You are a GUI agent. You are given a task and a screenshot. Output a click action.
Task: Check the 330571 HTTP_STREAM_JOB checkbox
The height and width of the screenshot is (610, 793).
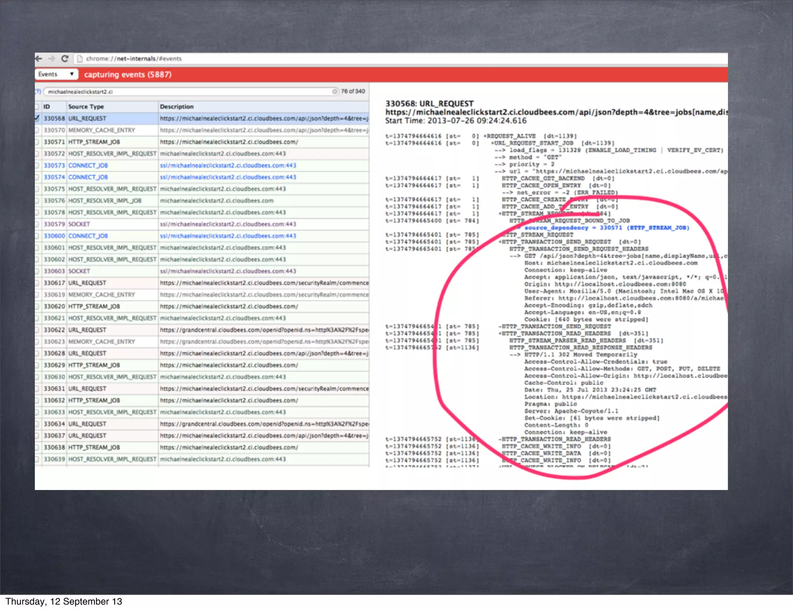37,142
